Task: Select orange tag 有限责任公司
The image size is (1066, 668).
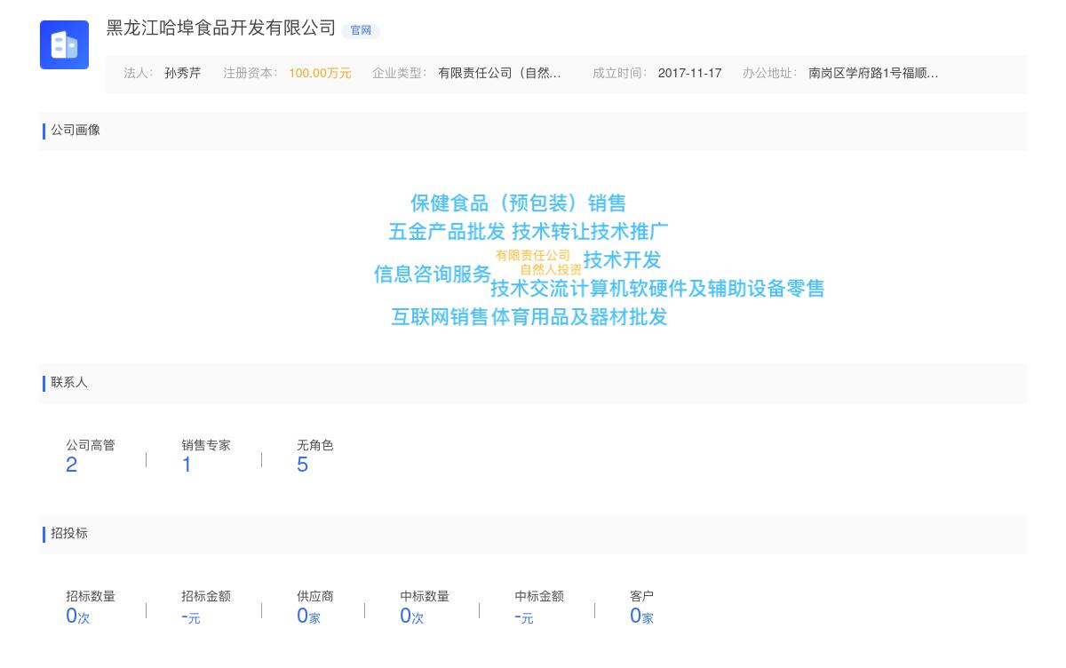Action: 533,256
